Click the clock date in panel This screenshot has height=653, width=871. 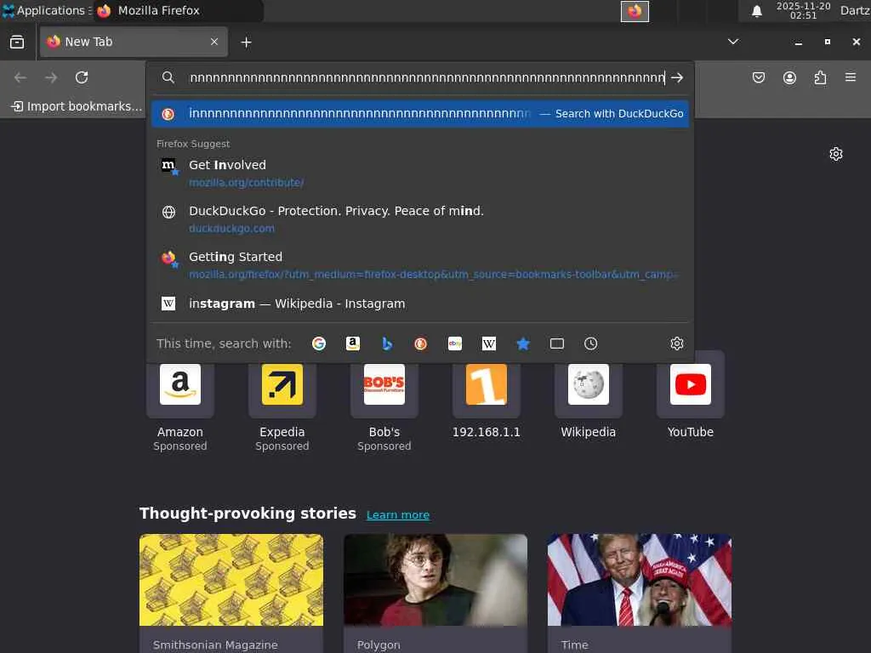(803, 10)
